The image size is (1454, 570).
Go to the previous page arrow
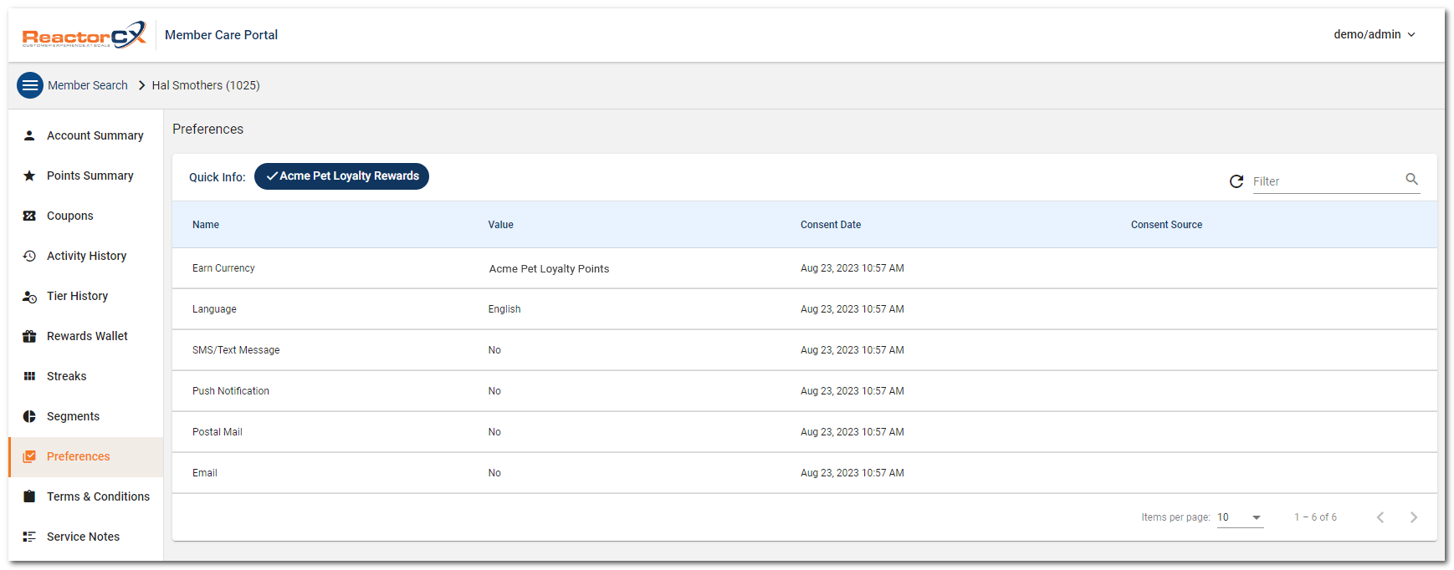pyautogui.click(x=1380, y=517)
